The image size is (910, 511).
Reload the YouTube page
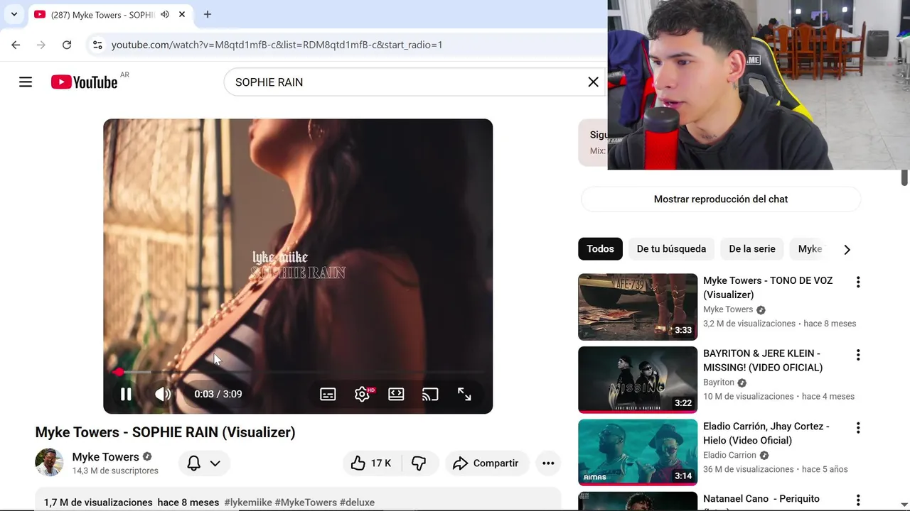(67, 45)
